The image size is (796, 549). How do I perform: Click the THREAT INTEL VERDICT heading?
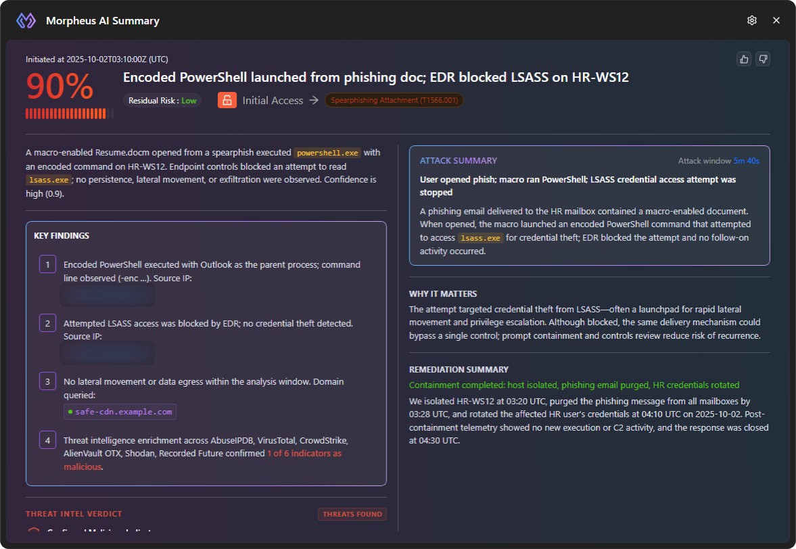pos(74,514)
